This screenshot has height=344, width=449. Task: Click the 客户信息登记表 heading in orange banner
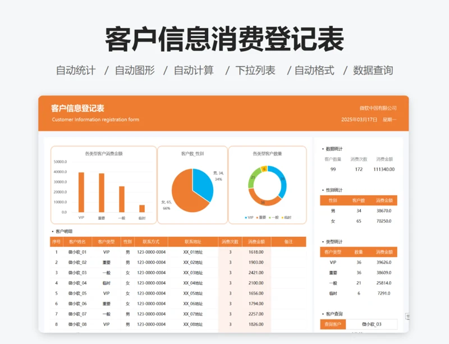tap(77, 108)
